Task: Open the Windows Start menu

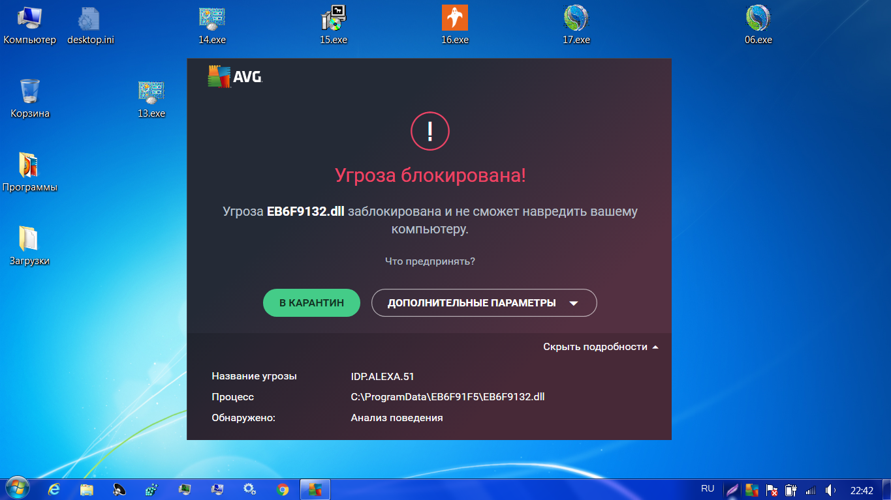Action: pyautogui.click(x=17, y=489)
